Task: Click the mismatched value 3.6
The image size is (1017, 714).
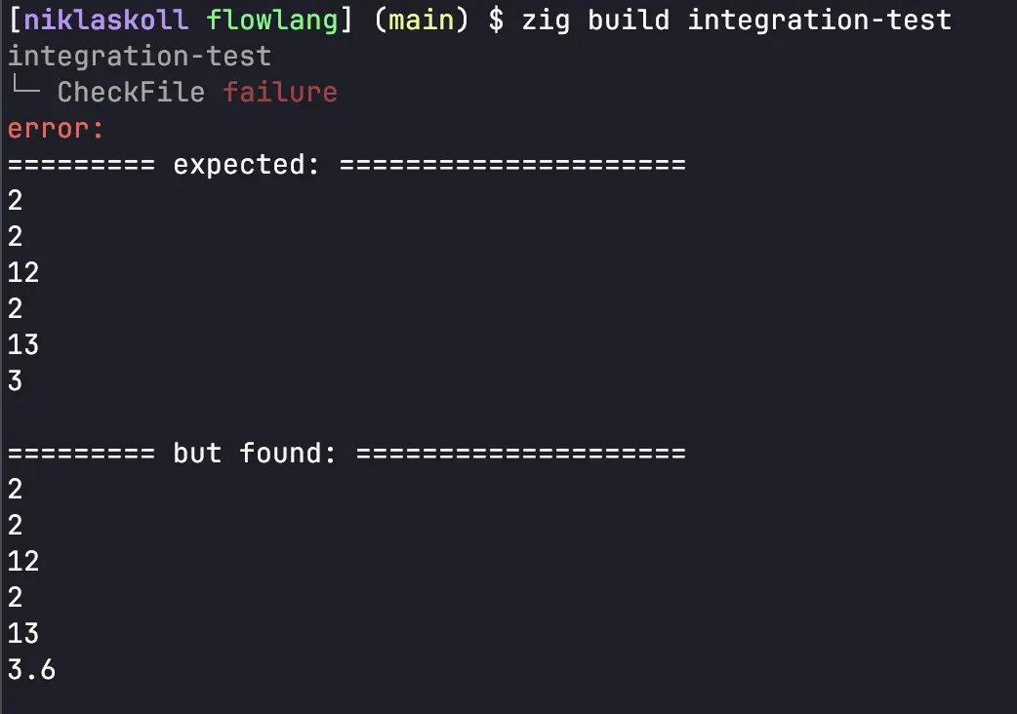Action: [31, 669]
